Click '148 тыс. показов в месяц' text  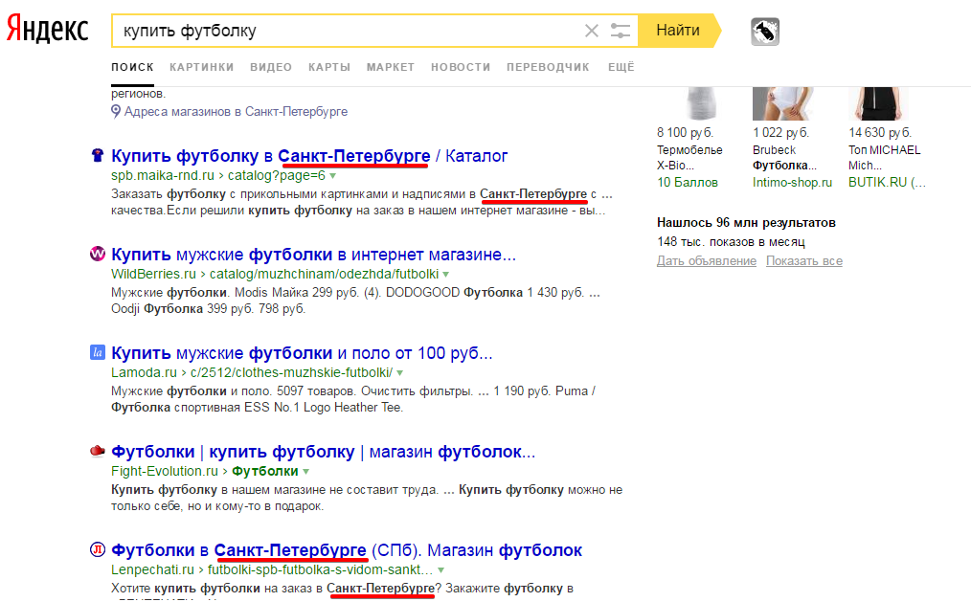(x=731, y=242)
